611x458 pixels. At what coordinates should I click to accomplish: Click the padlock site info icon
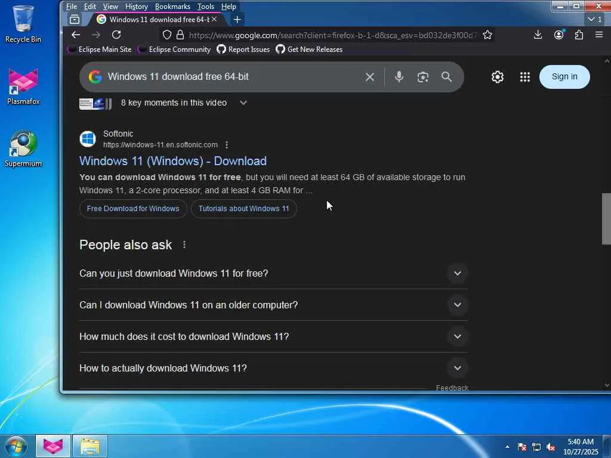click(180, 35)
